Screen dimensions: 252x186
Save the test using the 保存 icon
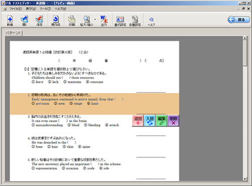pyautogui.click(x=39, y=21)
